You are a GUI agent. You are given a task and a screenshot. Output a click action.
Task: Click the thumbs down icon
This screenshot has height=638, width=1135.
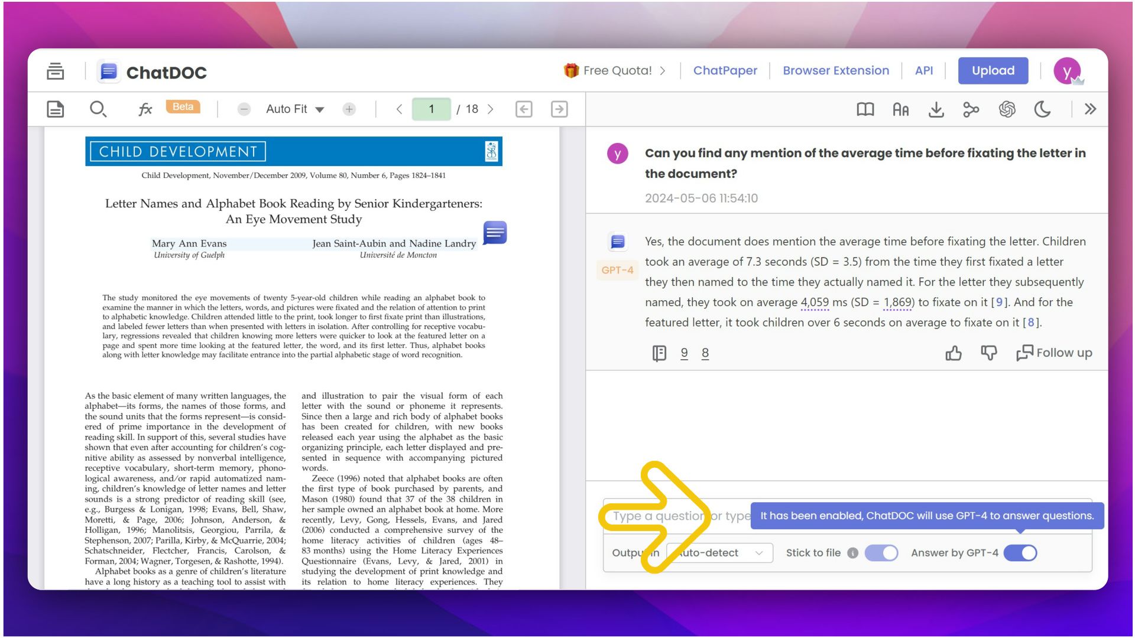[x=988, y=353]
